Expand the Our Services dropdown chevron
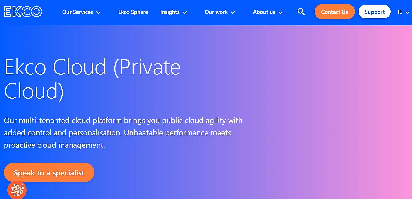The image size is (412, 199). pyautogui.click(x=98, y=12)
